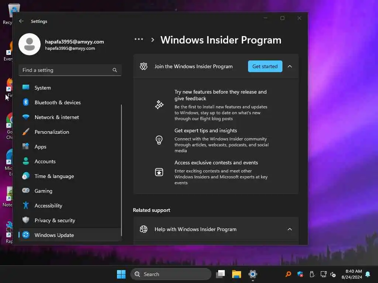Viewport: 378px width, 283px height.
Task: Open Accounts settings page
Action: 70,161
